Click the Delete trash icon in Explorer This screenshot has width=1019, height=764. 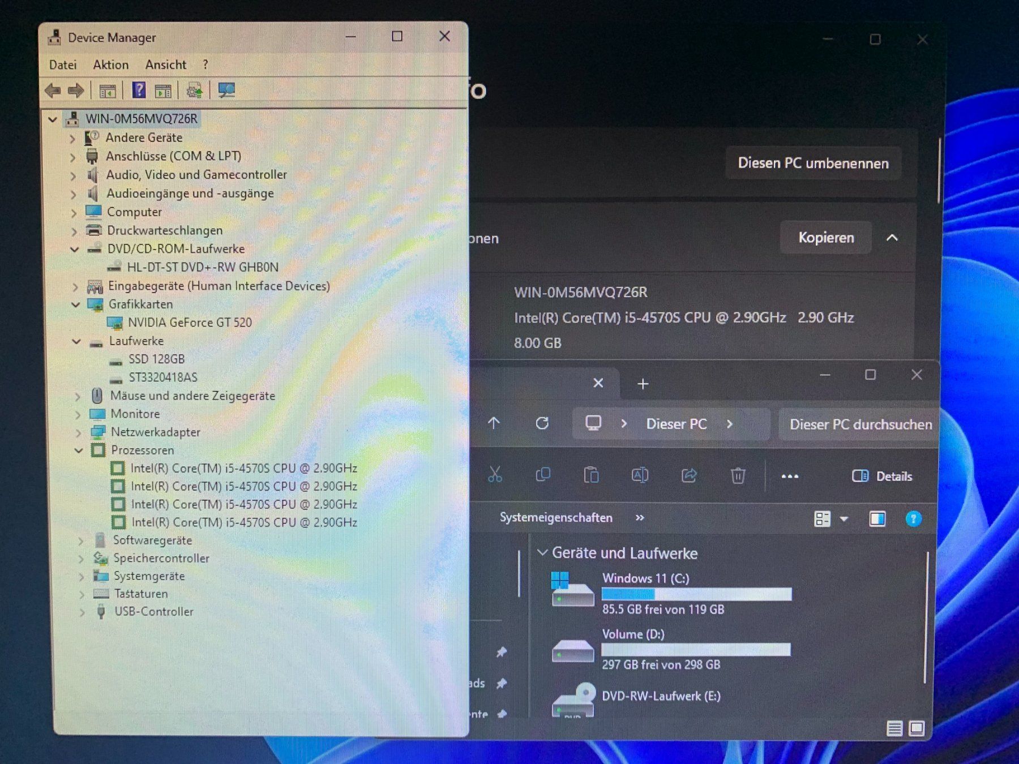738,475
